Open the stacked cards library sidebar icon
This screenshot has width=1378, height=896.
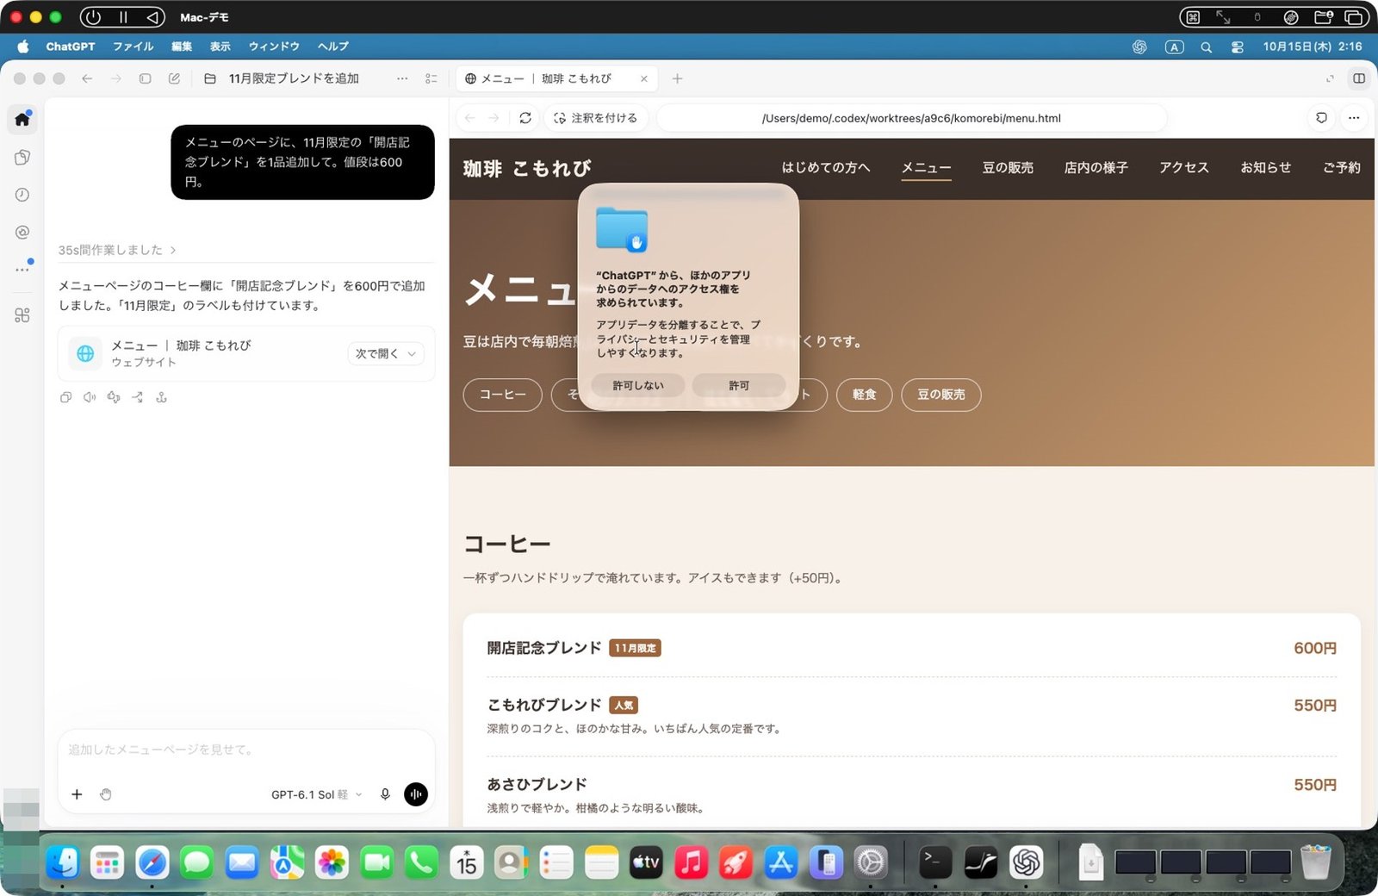22,157
